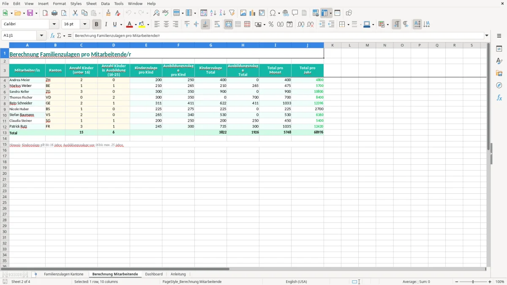The image size is (507, 285).
Task: Insert a pivot table
Action: 262,13
